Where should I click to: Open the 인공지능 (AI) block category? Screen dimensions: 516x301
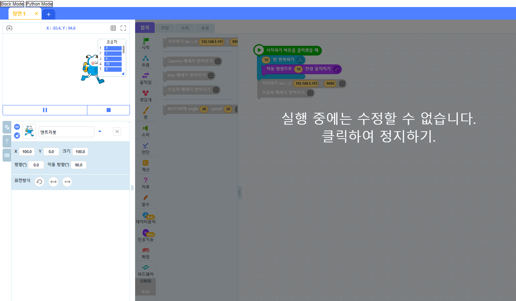(x=145, y=234)
